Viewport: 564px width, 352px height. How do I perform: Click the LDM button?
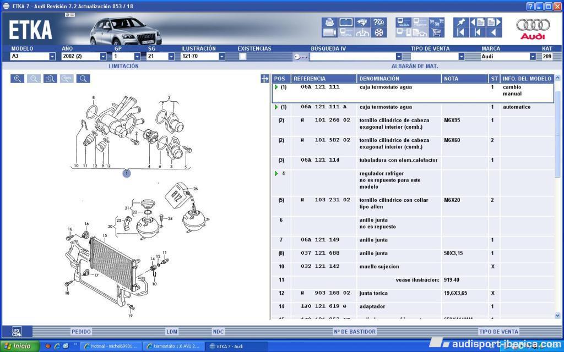[x=172, y=332]
